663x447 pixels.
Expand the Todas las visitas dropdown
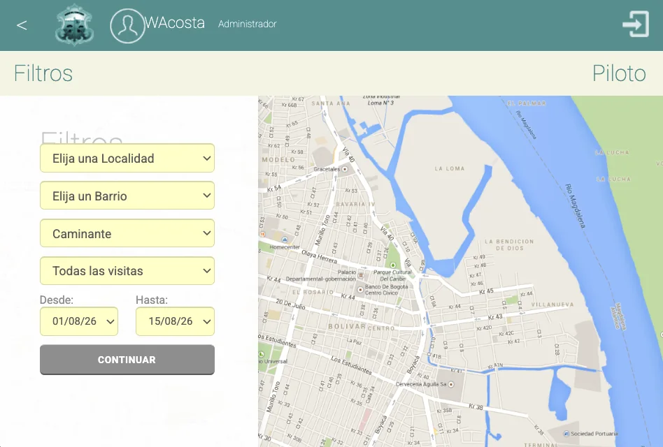[x=127, y=270]
